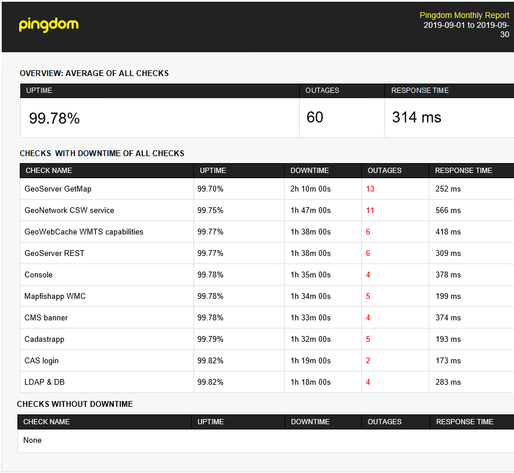Select the GeoNetwork CSW service check name

pos(69,210)
